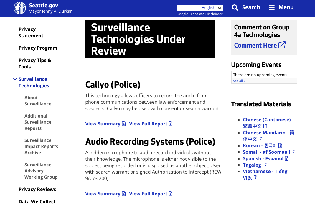
Task: Click the magnifying glass search icon
Action: pos(235,8)
